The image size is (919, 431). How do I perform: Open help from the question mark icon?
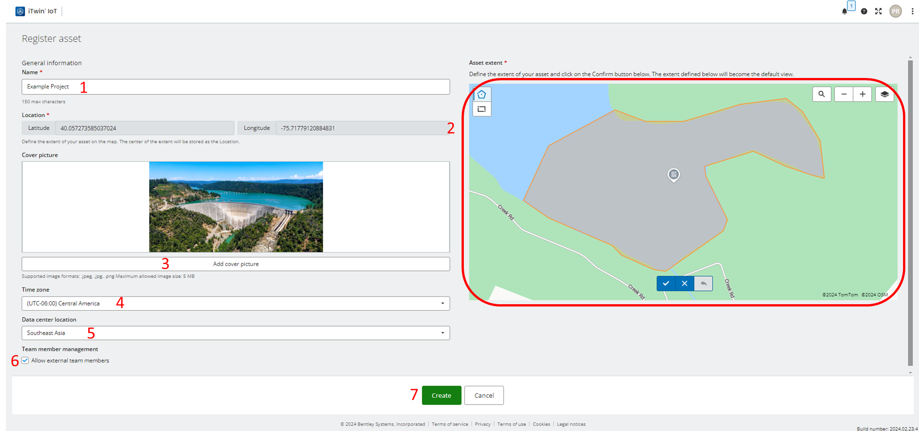point(864,11)
